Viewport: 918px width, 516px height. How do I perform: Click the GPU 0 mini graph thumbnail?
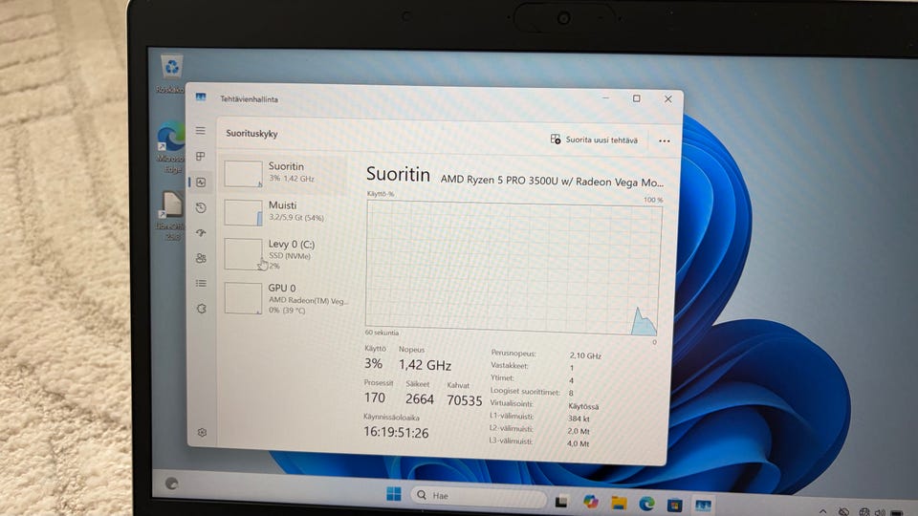pyautogui.click(x=243, y=298)
